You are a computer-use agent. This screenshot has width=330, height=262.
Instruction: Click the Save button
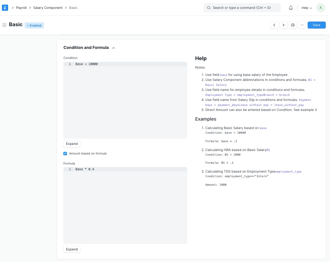pyautogui.click(x=316, y=25)
